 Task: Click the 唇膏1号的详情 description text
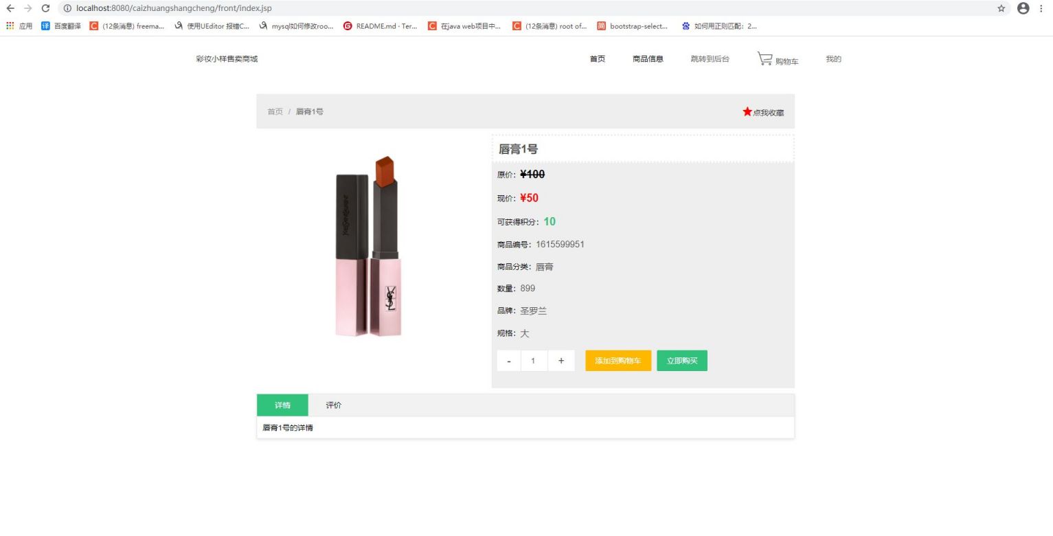click(288, 427)
